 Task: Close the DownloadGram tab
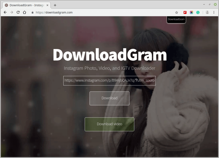click(47, 5)
